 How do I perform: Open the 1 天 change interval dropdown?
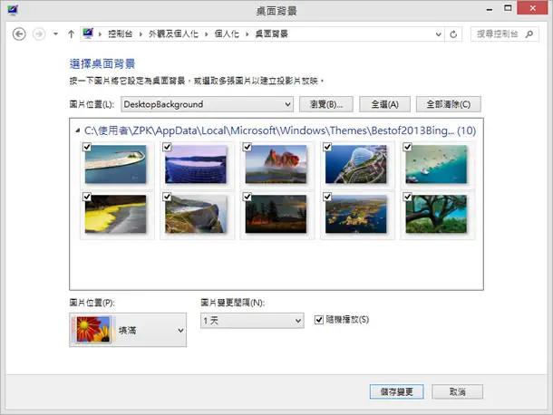(x=252, y=321)
